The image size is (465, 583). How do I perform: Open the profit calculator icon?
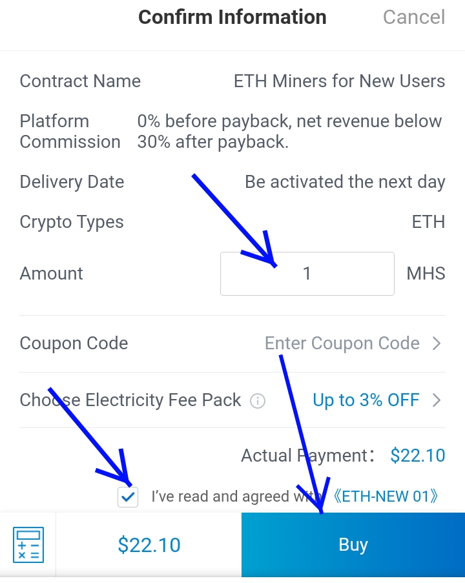point(28,544)
